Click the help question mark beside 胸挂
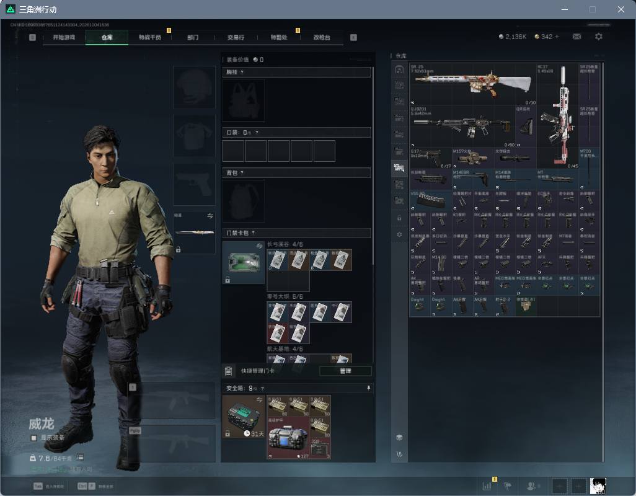Viewport: 636px width, 496px height. coord(242,72)
